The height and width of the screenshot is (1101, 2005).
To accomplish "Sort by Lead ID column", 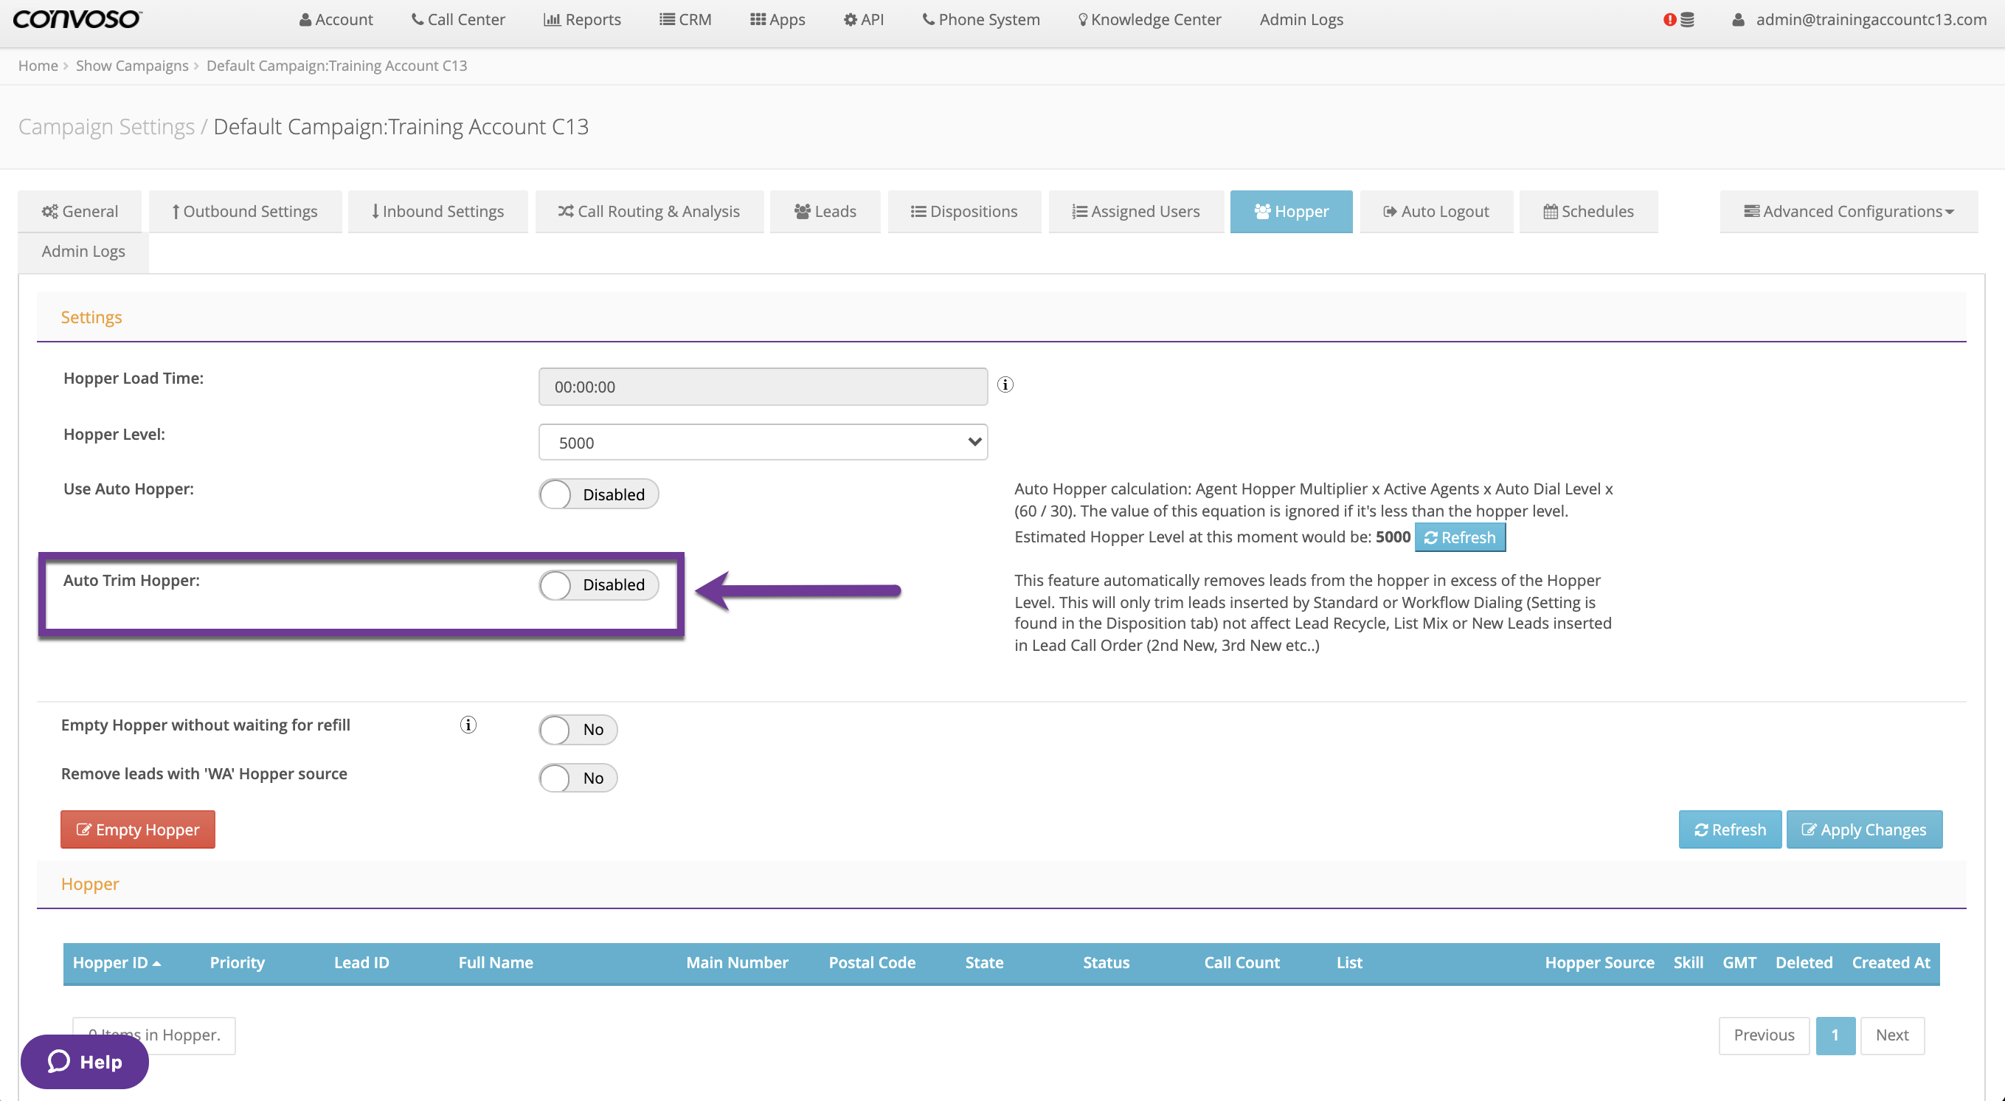I will (x=361, y=962).
